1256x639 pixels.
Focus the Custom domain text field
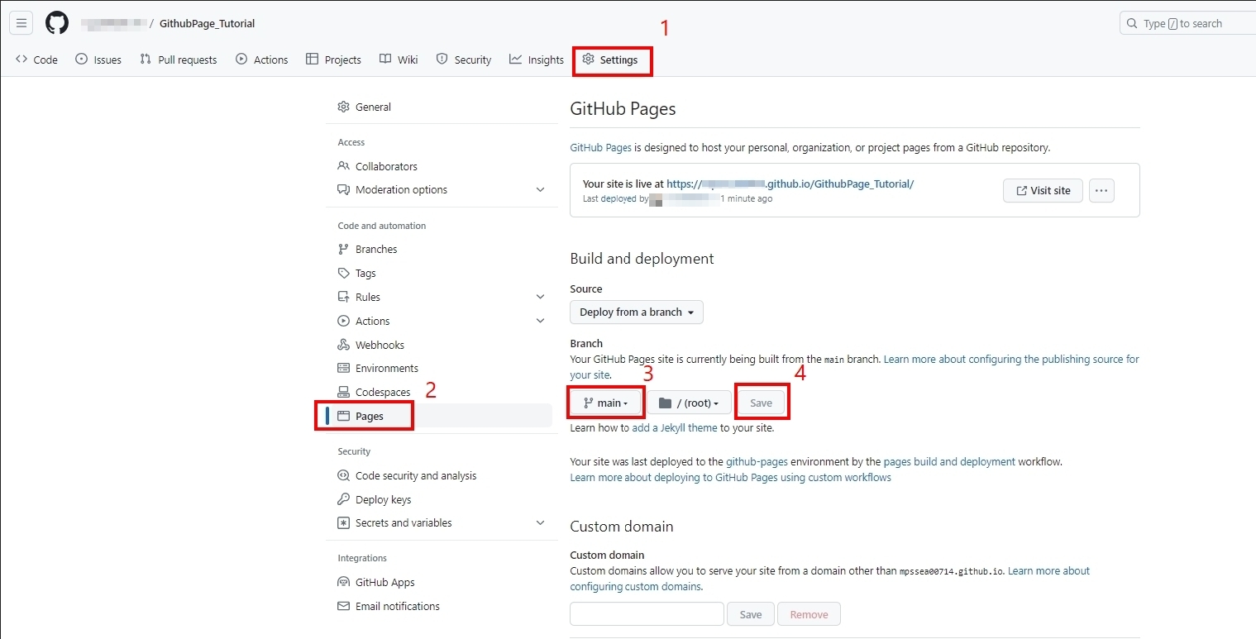(x=647, y=614)
